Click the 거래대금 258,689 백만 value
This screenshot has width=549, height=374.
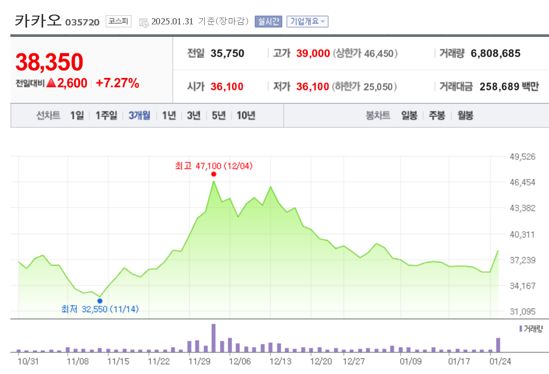coord(509,86)
